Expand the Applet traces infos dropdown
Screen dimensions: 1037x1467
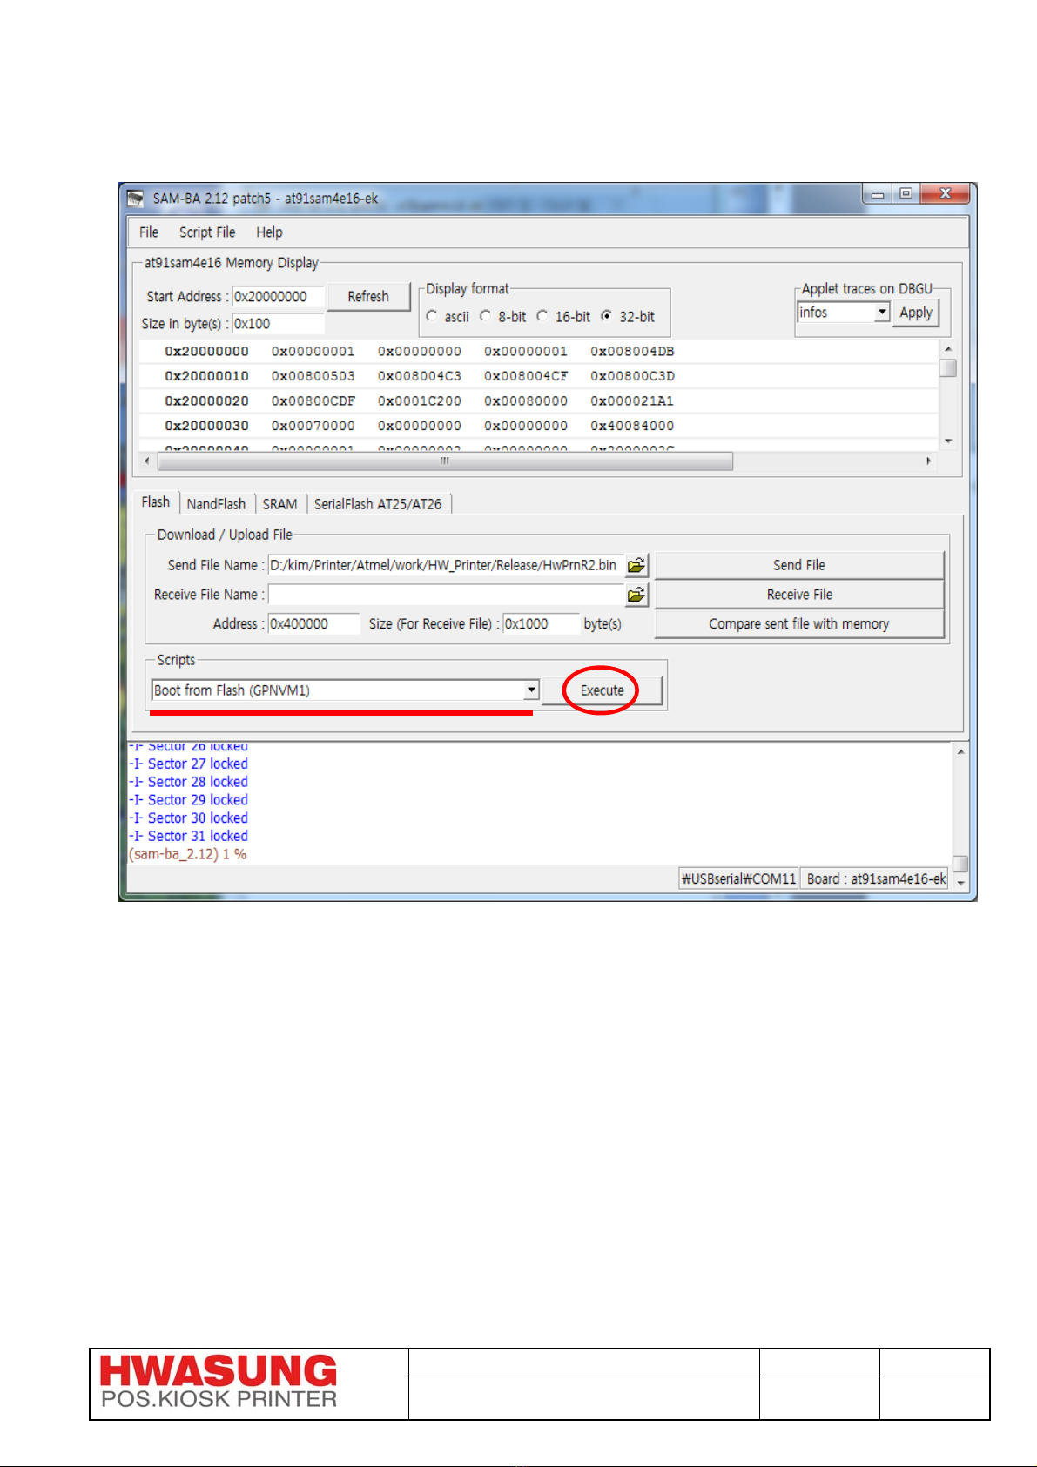882,313
